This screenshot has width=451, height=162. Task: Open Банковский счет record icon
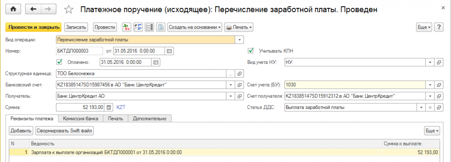[239, 85]
